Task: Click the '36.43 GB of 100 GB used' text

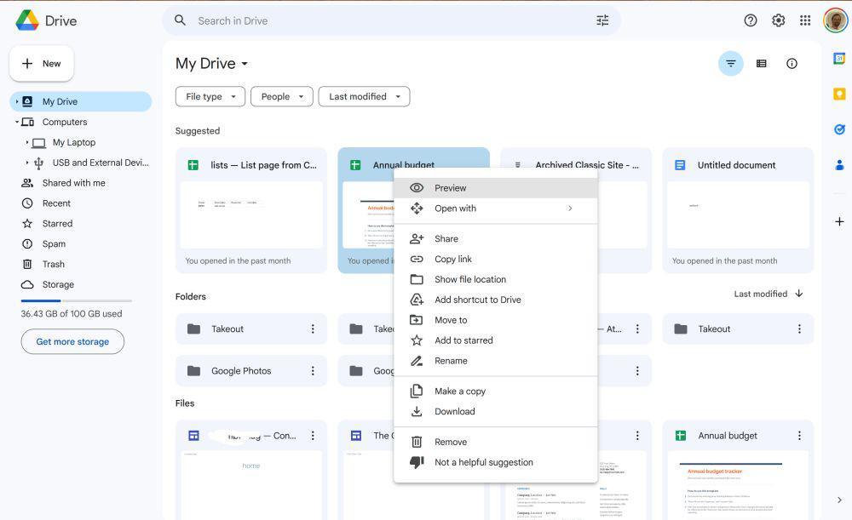Action: [x=72, y=314]
